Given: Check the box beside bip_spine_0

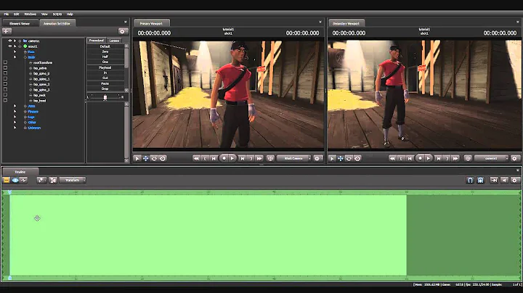Looking at the screenshot, I should (5, 73).
